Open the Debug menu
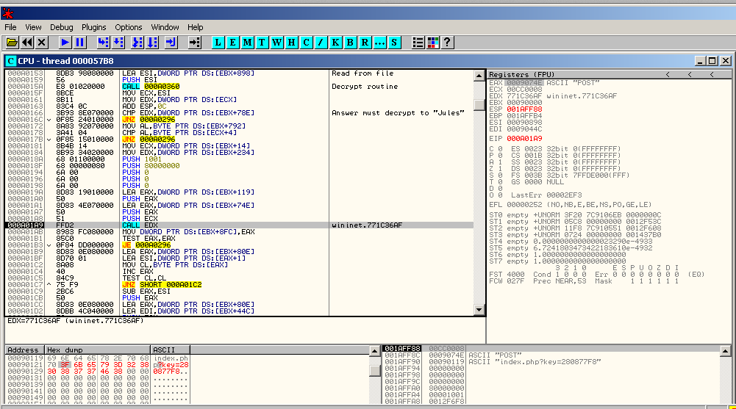 tap(62, 27)
